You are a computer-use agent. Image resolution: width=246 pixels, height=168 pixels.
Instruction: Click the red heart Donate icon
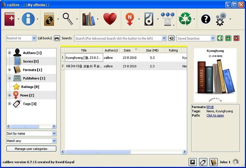pos(110,19)
